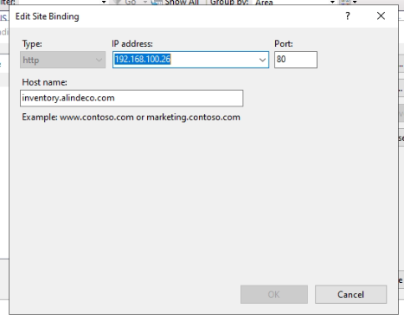This screenshot has height=321, width=404.
Task: Expand the IP address dropdown arrow
Action: [262, 60]
